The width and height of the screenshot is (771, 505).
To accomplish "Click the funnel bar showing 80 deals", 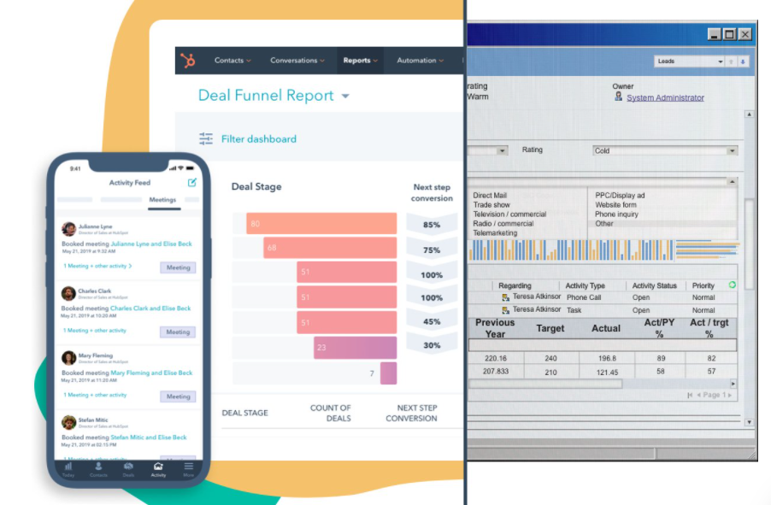I will (321, 223).
